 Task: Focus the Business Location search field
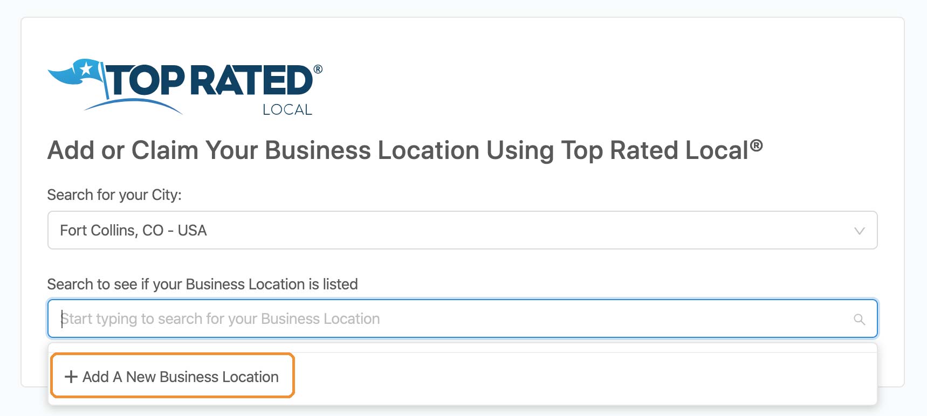(462, 318)
